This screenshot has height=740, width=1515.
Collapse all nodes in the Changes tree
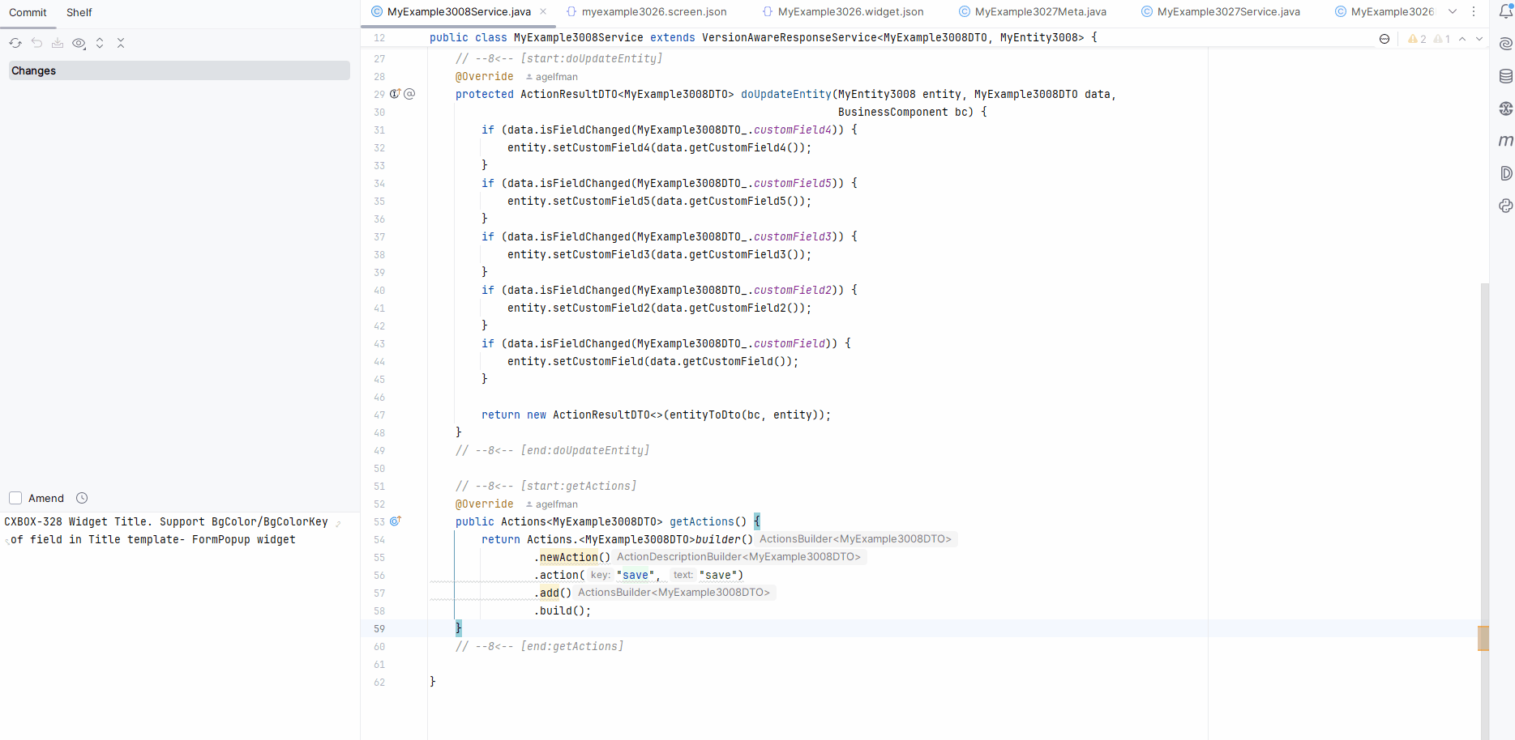click(121, 42)
